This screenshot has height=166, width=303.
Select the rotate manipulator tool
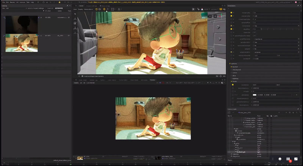75,23
